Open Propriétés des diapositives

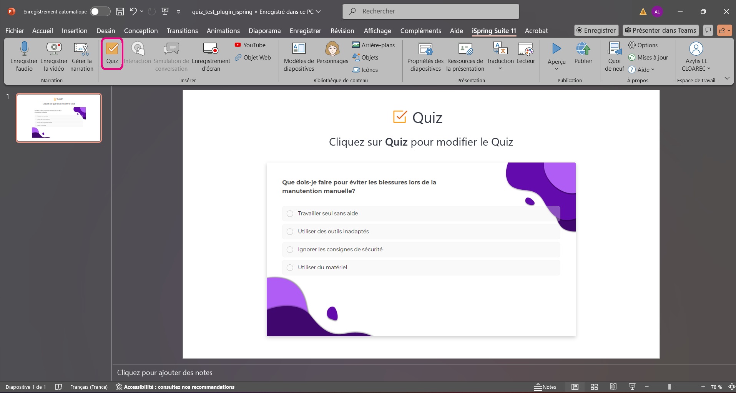pos(425,49)
